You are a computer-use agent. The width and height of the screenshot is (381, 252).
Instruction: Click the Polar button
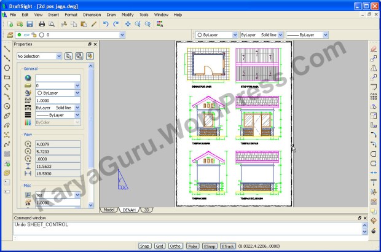pos(192,246)
